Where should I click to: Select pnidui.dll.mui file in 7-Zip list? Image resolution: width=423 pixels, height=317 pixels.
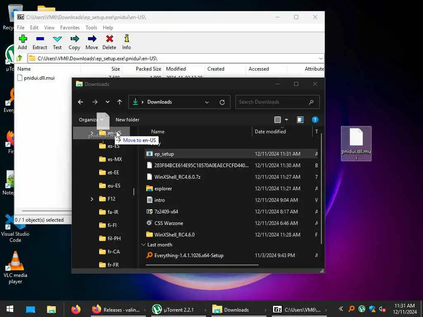[x=36, y=78]
